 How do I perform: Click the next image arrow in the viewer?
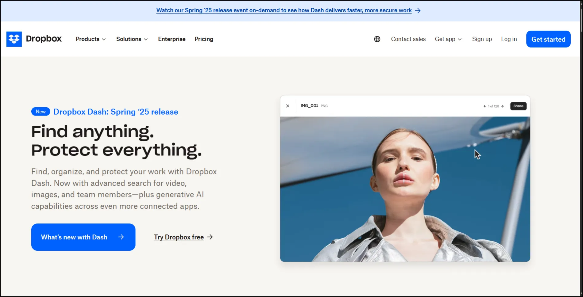tap(503, 106)
